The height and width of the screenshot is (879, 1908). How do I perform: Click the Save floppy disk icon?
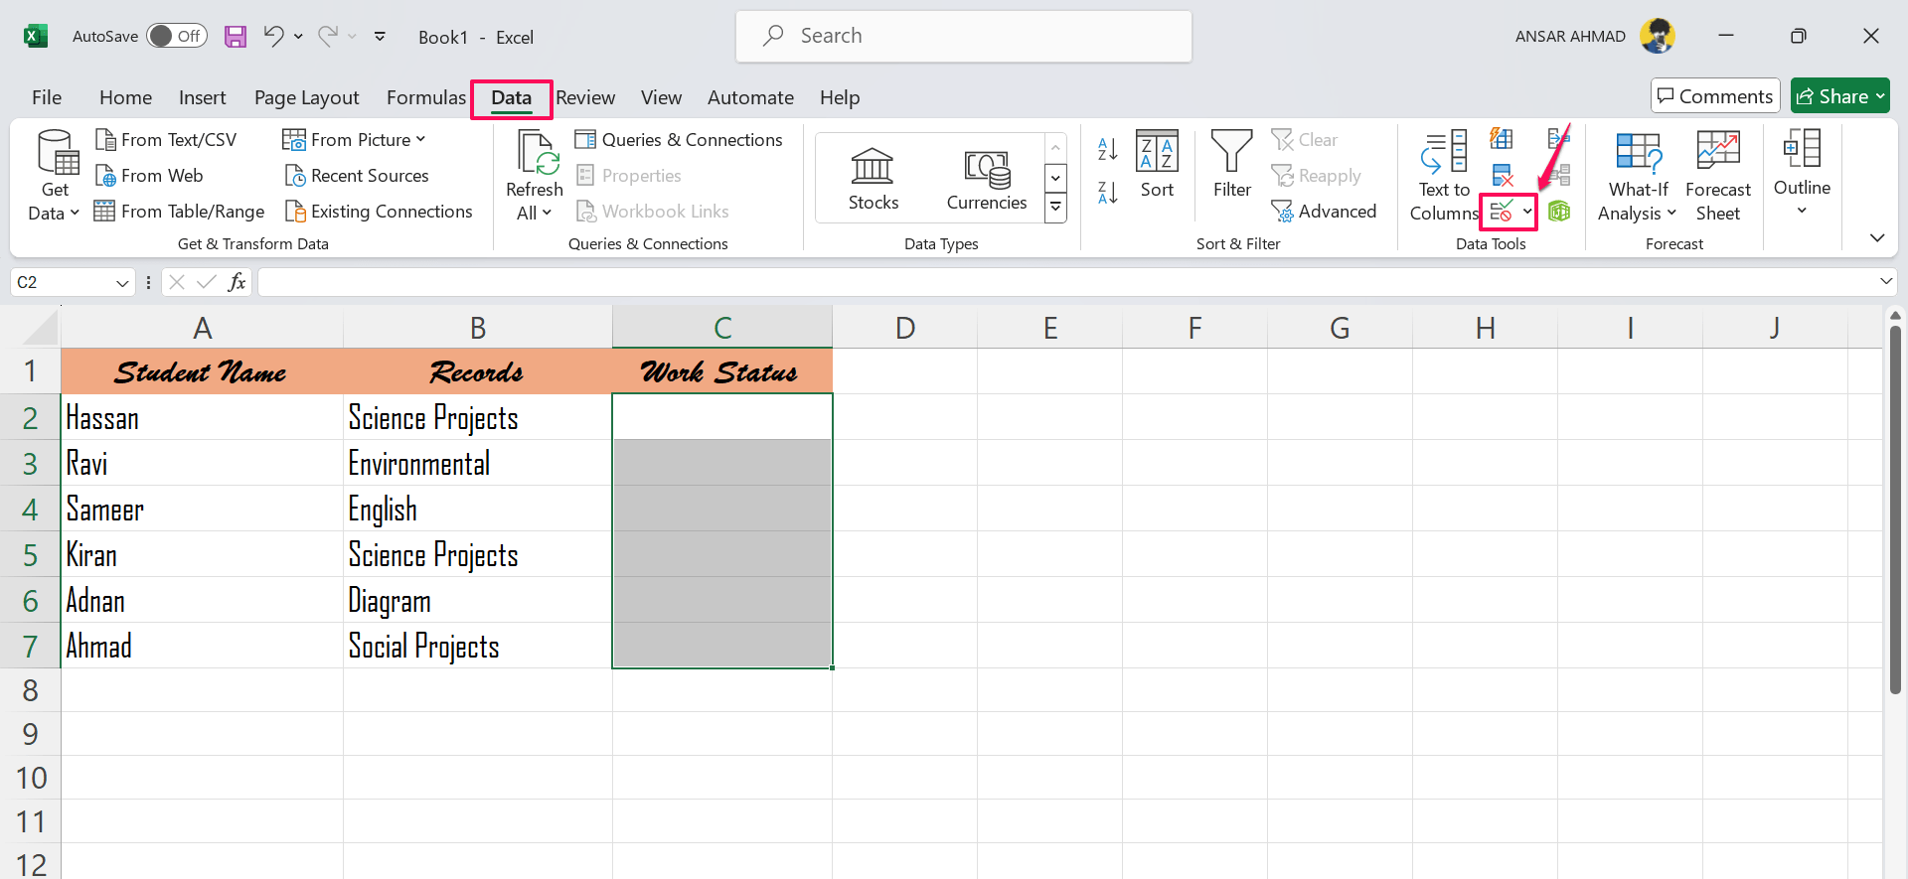tap(236, 37)
